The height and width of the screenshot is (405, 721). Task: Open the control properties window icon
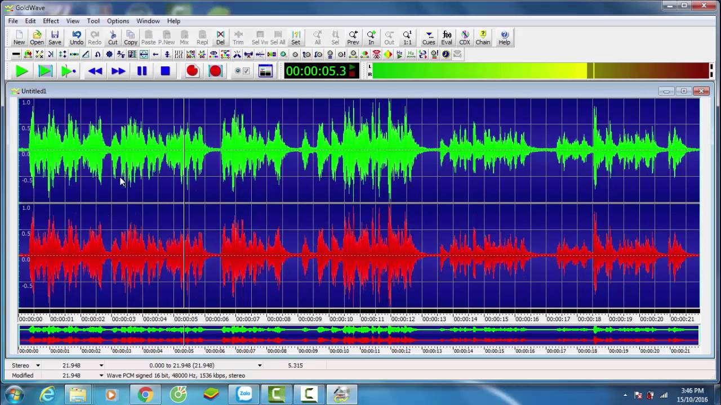coord(265,71)
